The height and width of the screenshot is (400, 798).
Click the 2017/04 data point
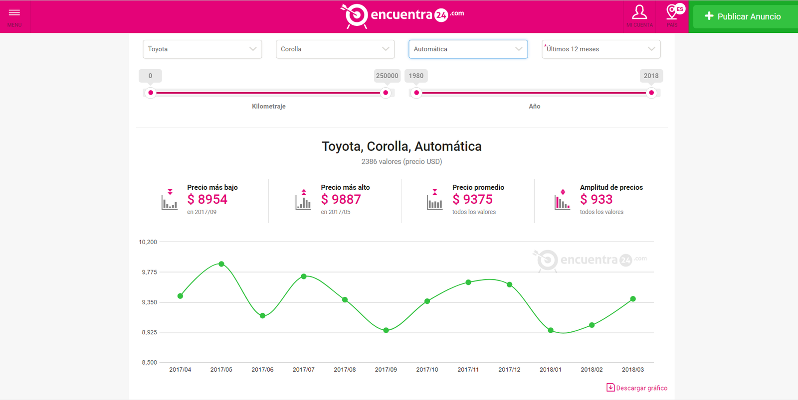pyautogui.click(x=180, y=296)
